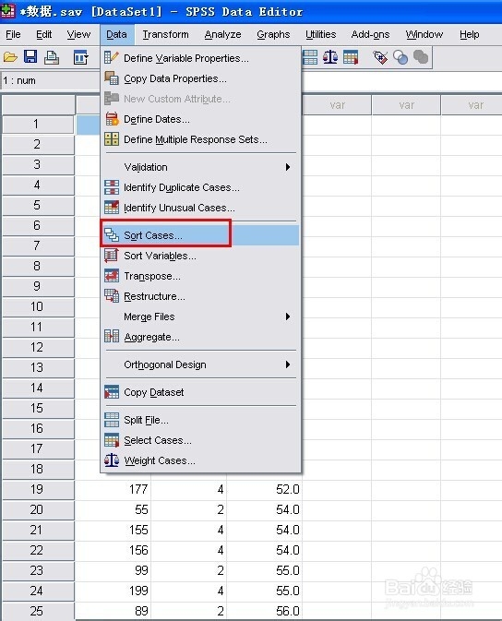502x621 pixels.
Task: Click the first empty var column header
Action: coord(337,105)
